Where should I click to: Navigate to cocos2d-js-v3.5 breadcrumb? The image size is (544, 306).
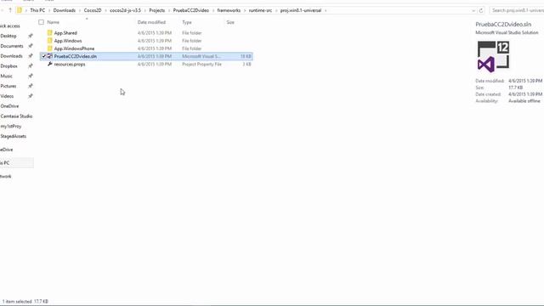(125, 10)
